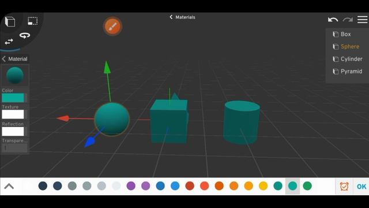
Task: Go back from the Materials header
Action: coord(171,17)
